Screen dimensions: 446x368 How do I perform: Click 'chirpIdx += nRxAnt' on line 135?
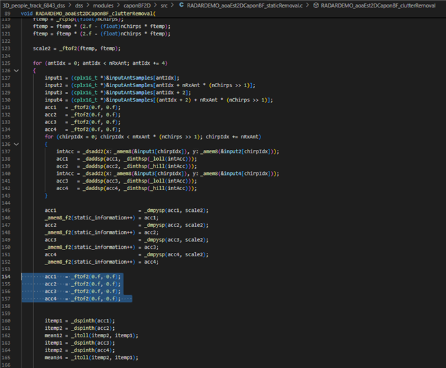[x=232, y=137]
